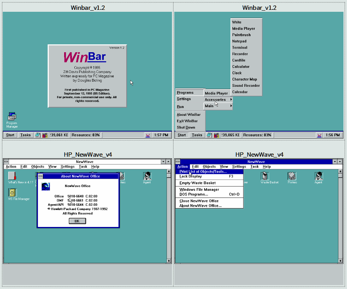Open Help menu in NewWave window behind About dialog
347x289 pixels.
(x=95, y=166)
